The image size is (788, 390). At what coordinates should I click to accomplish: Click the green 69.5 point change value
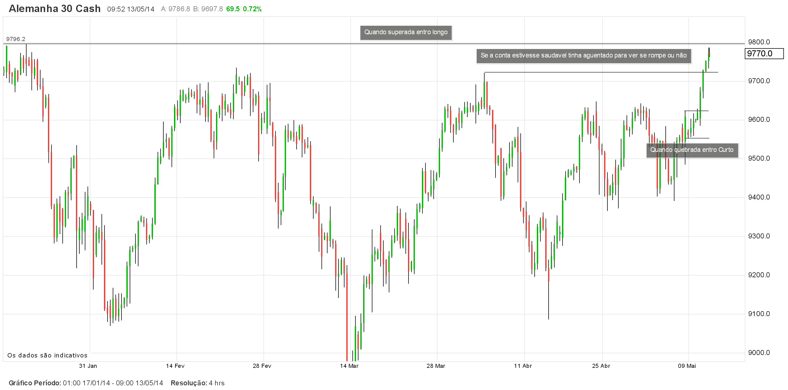(x=233, y=9)
